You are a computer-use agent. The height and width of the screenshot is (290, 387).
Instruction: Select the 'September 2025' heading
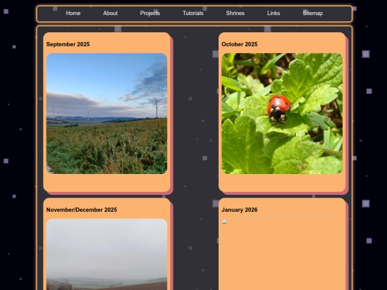[68, 44]
